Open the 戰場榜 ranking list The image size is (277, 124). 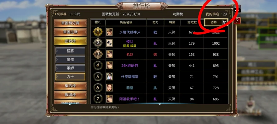[70, 95]
